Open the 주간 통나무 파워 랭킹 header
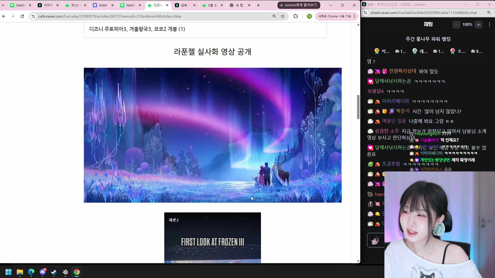This screenshot has width=495, height=278. [428, 39]
